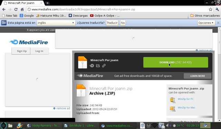
Task: Click the 'Uploaded: 2012-09-24 22:01:51' text
Action: coord(97,109)
